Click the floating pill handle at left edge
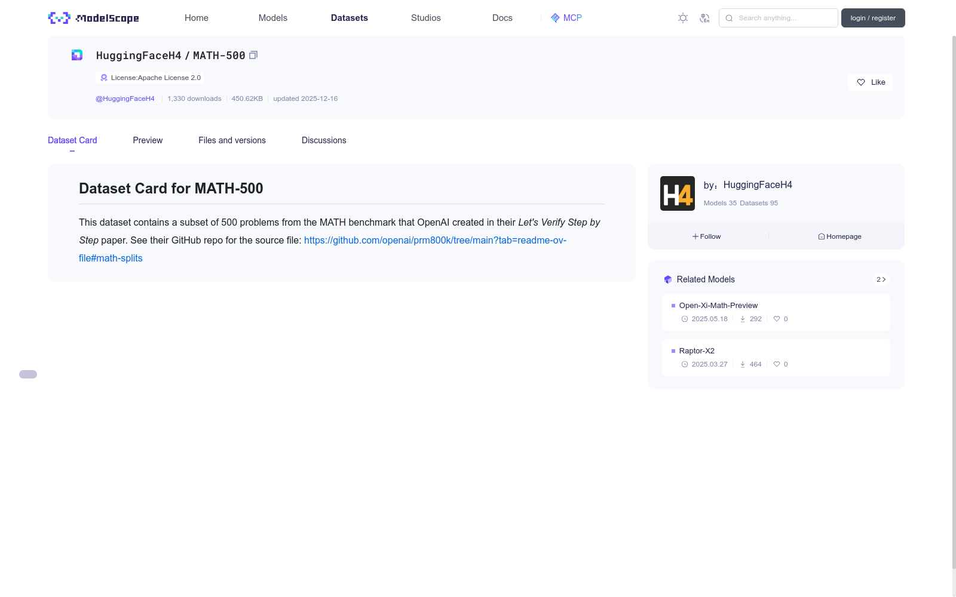Screen dimensions: 956x597 (x=28, y=374)
